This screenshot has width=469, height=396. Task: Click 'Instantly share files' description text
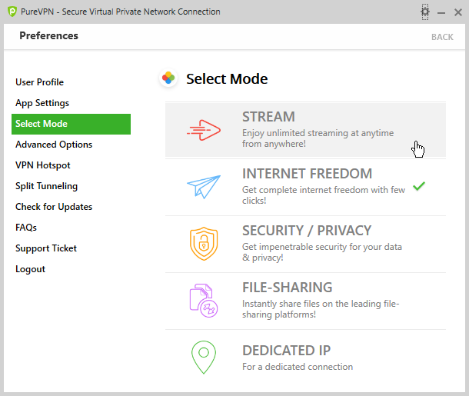321,309
